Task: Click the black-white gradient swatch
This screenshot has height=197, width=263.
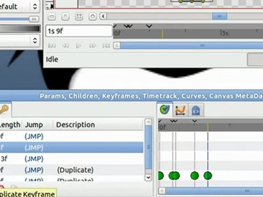Action: (20, 29)
